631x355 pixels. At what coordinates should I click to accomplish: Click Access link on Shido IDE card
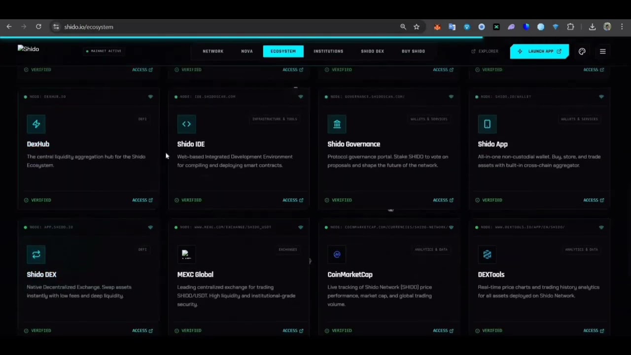tap(293, 200)
